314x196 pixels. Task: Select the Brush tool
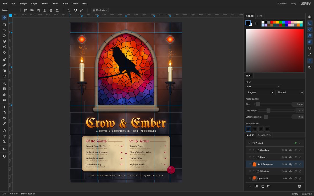pyautogui.click(x=4, y=60)
